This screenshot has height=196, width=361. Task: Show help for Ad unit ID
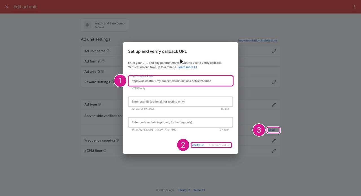pos(102,72)
